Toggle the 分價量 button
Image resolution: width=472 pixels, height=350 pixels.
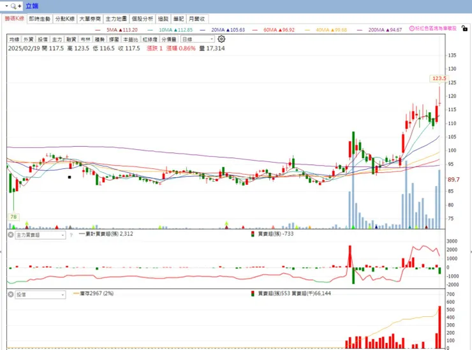(169, 40)
